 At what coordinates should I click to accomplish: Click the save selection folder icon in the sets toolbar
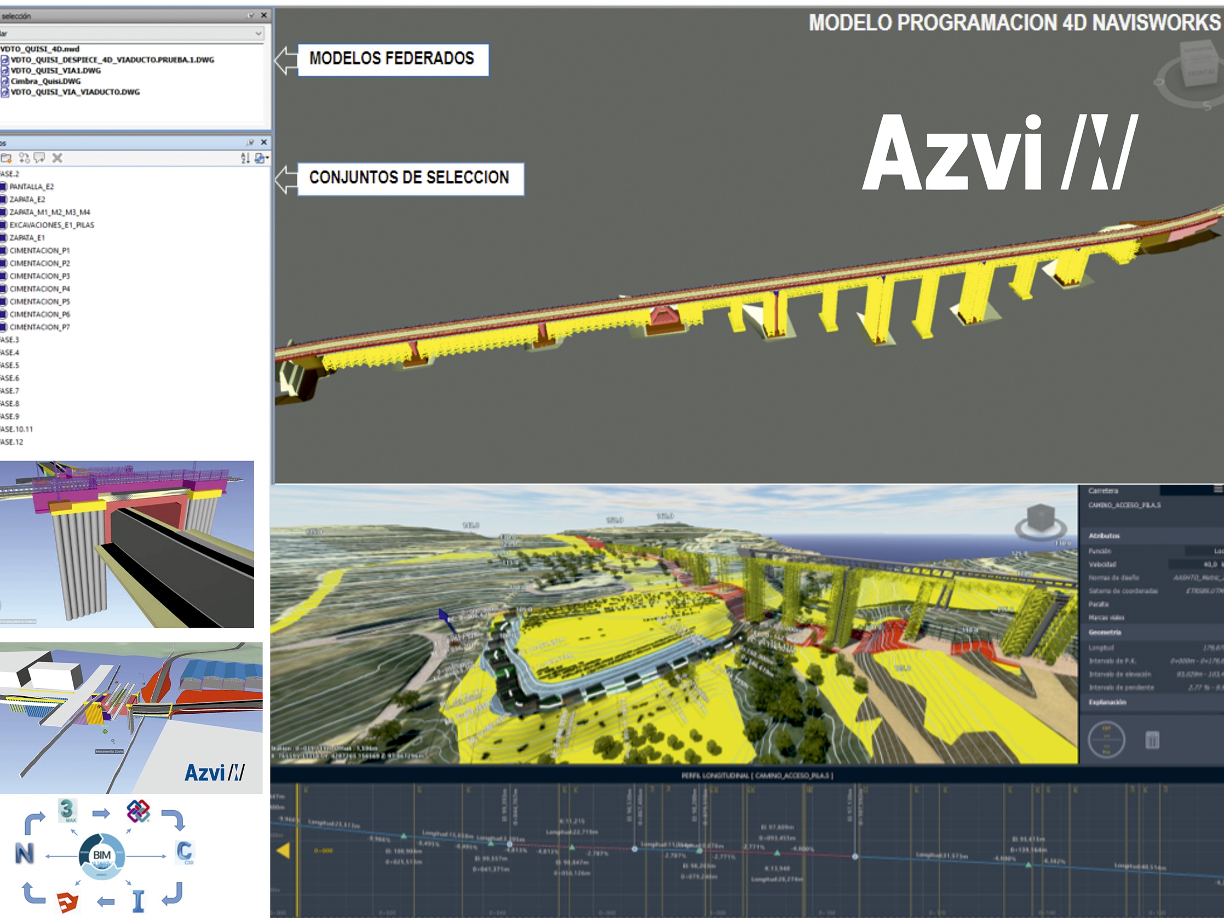[x=6, y=158]
